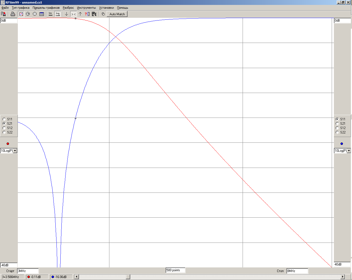
Task: Select the rectangular graph display icon
Action: [21, 14]
